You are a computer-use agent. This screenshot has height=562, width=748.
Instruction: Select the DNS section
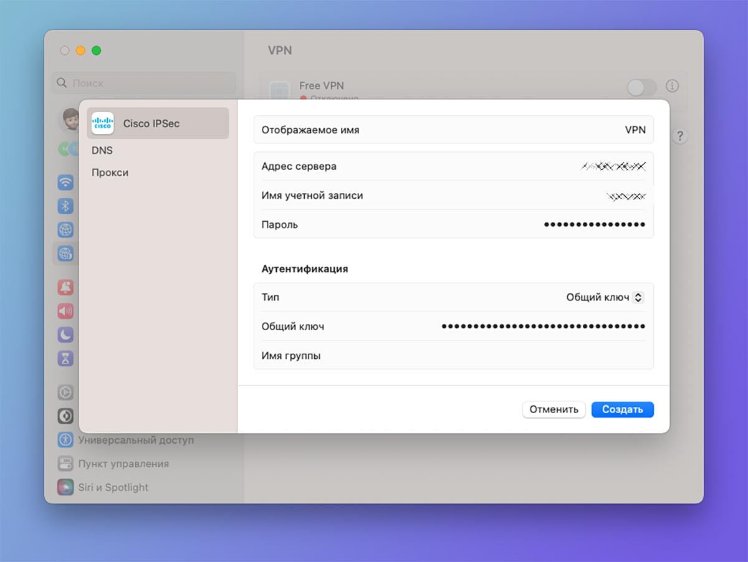102,151
